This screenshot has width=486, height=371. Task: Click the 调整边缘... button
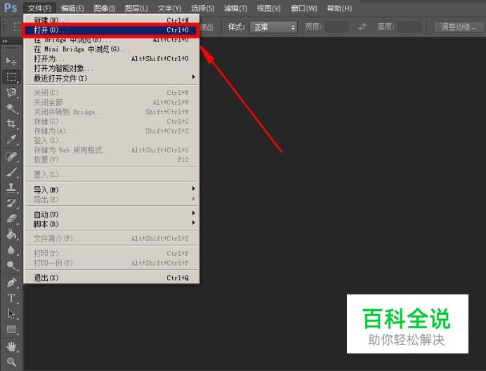(459, 27)
